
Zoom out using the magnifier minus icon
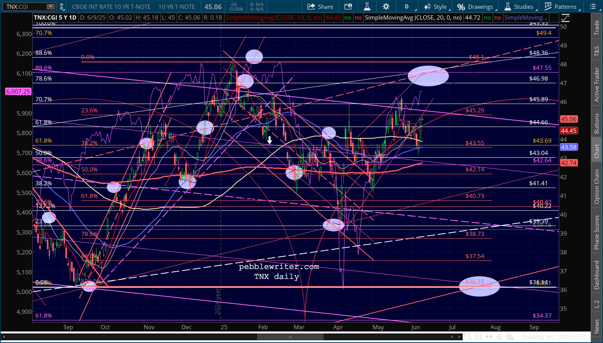coord(468,337)
